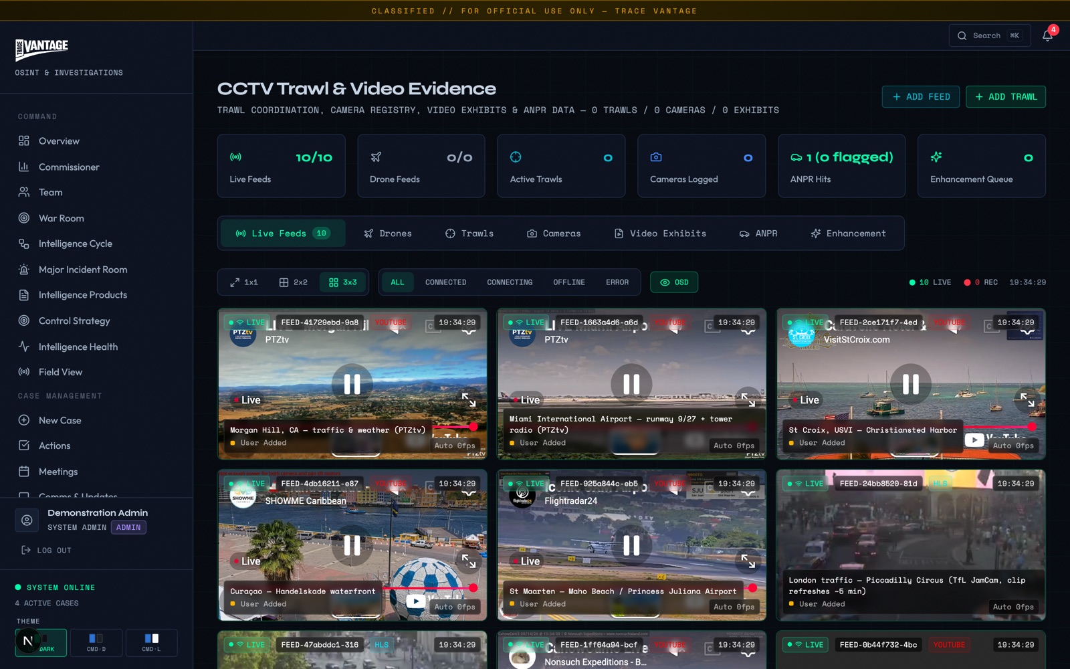Open the notifications bell
Screen dimensions: 1070x669
1047,35
